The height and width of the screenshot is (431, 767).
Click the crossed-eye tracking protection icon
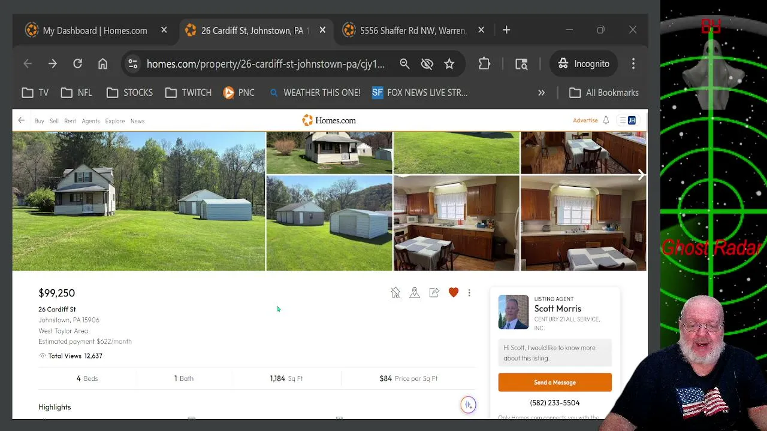coord(427,63)
